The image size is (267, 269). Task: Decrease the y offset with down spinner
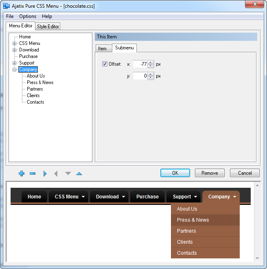click(x=150, y=78)
